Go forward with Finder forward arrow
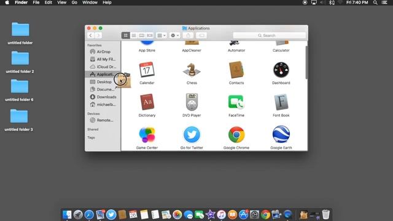Screen dimensions: 393x221 tap(98, 36)
